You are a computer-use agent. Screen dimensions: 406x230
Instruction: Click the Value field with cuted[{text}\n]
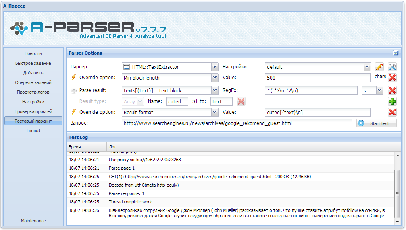[317, 112]
